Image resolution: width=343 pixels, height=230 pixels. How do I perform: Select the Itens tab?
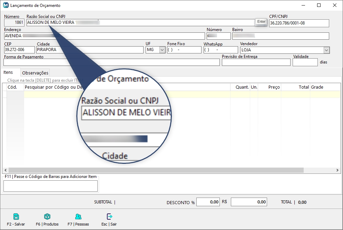click(8, 72)
